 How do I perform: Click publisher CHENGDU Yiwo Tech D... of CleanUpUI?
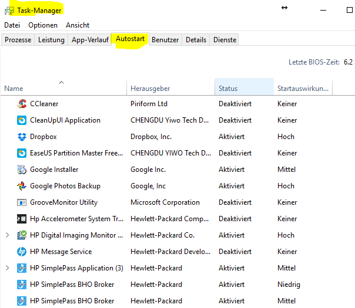coord(170,120)
